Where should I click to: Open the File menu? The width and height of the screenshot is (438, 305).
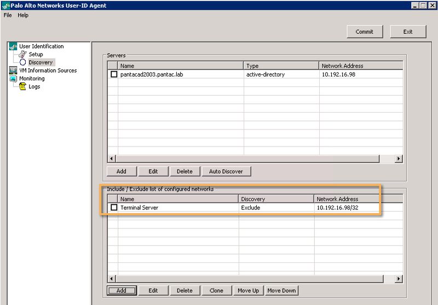click(x=8, y=15)
